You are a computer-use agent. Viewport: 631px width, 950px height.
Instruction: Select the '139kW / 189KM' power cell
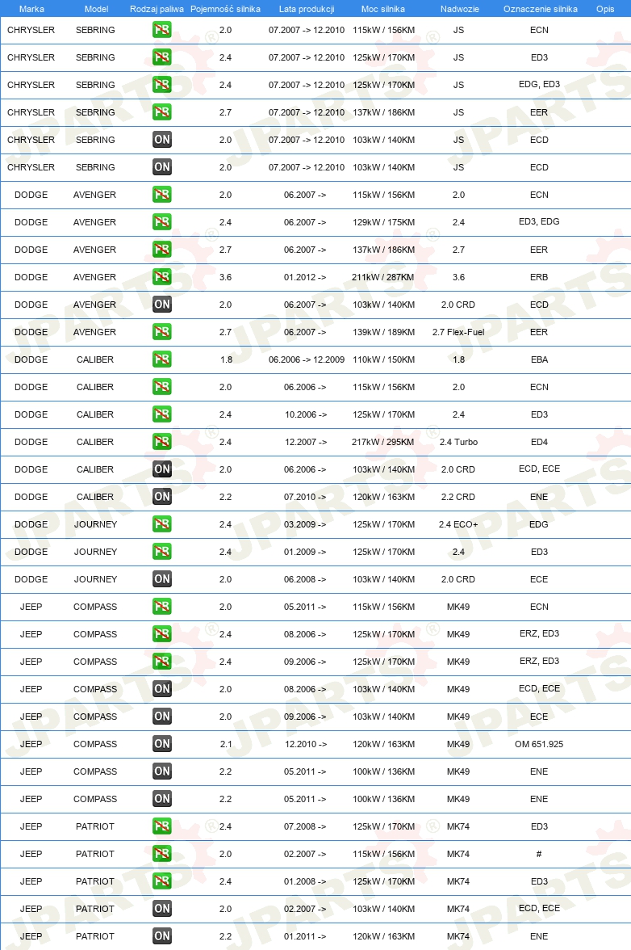pos(383,332)
